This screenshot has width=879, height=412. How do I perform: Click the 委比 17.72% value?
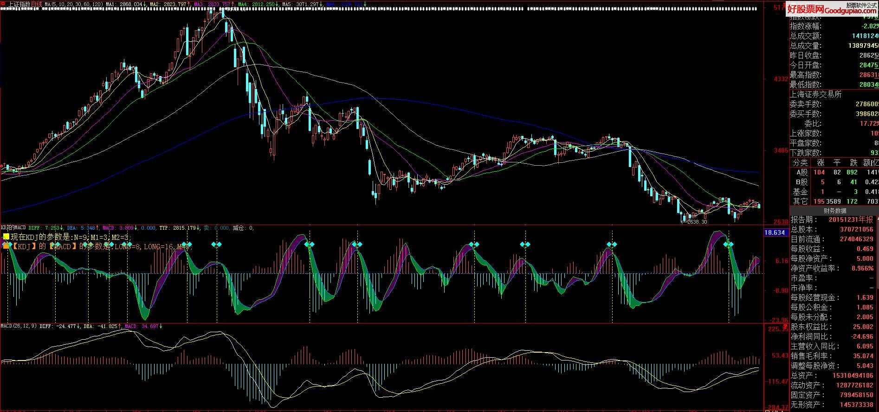(868, 124)
